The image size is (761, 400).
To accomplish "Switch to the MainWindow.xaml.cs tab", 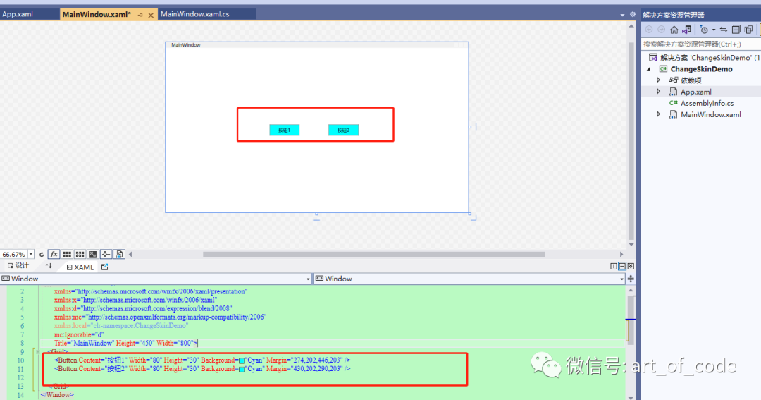I will (x=195, y=14).
